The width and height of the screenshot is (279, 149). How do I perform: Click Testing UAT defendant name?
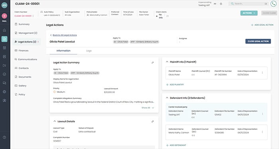[x=174, y=115]
